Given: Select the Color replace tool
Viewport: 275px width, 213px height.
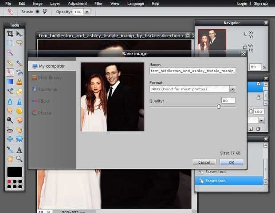Looking at the screenshot, I should [x=10, y=91].
